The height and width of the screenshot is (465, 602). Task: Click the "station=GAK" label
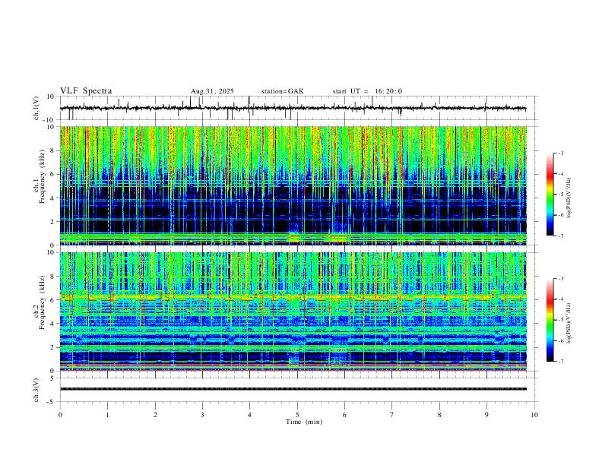[283, 91]
